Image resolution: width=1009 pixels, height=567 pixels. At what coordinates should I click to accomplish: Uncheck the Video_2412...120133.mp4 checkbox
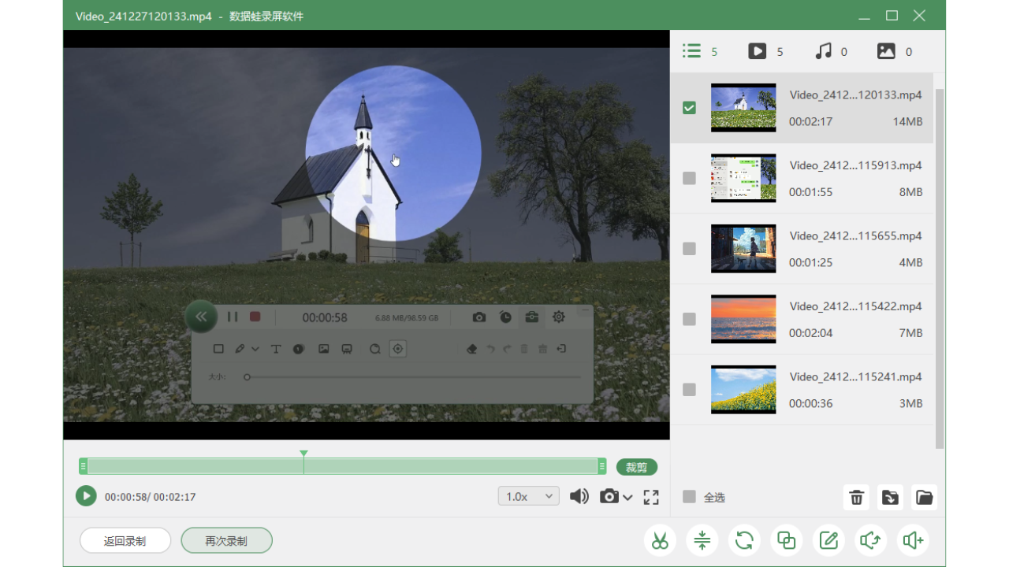pos(690,108)
